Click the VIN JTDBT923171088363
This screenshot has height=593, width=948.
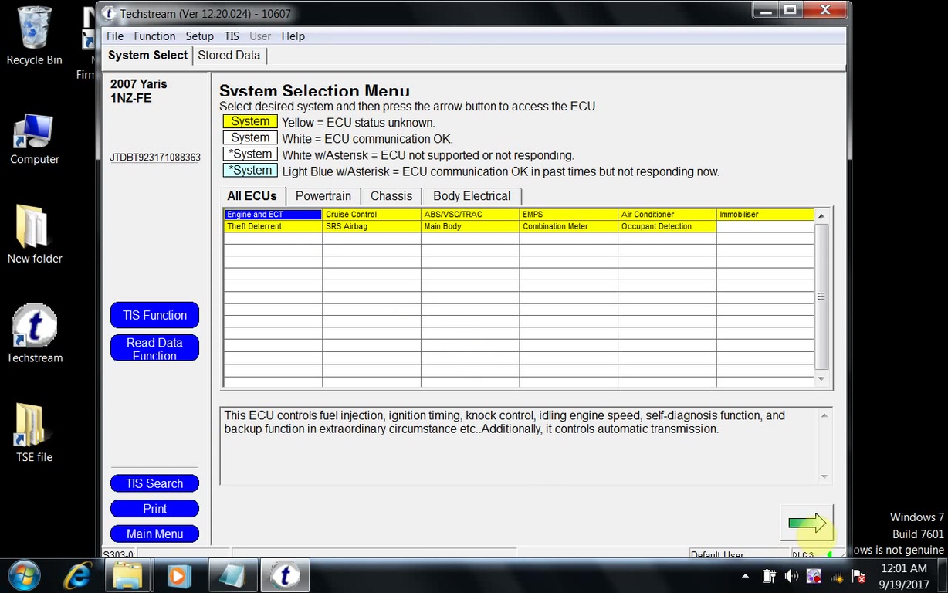click(x=155, y=158)
